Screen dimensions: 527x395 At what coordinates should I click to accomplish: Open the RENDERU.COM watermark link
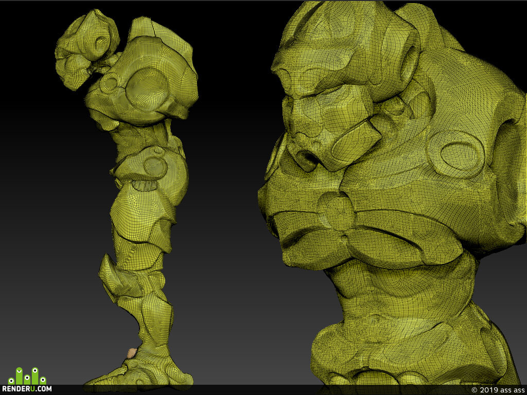[x=27, y=389]
